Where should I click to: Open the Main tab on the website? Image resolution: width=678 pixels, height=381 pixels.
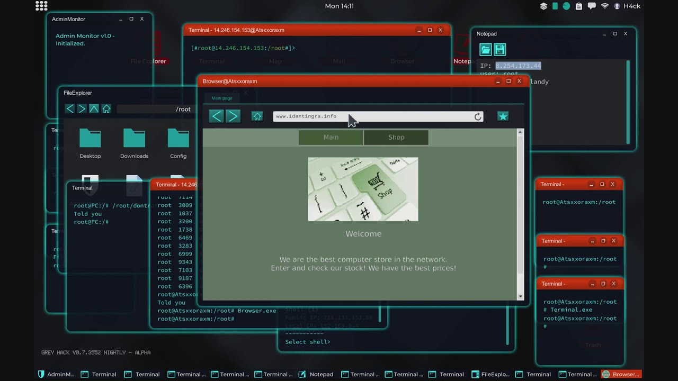coord(331,137)
